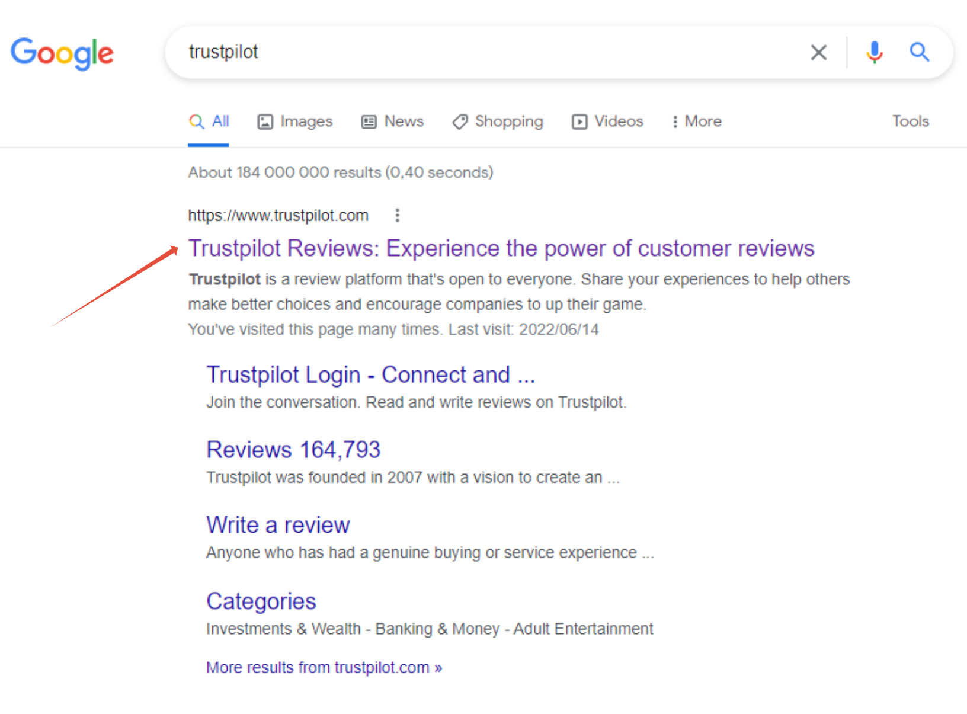Open the Tools button
The width and height of the screenshot is (967, 714).
(911, 121)
